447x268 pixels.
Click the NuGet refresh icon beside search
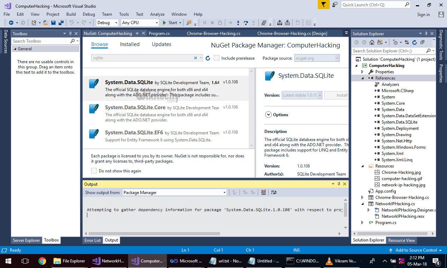click(x=208, y=58)
